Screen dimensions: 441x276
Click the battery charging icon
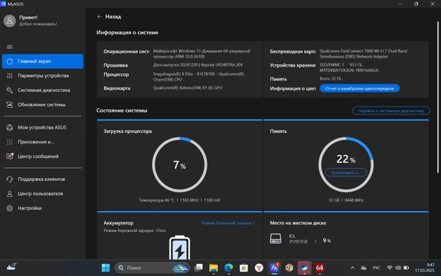(179, 248)
